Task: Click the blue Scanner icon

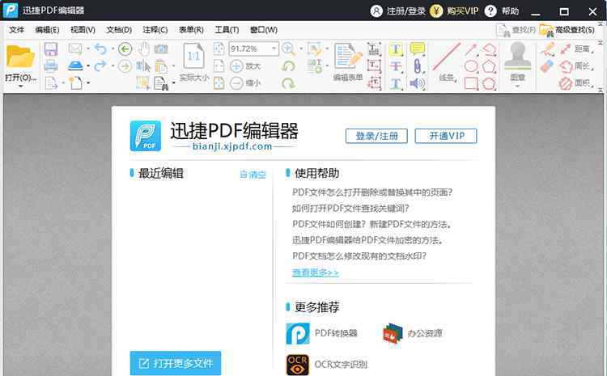Action: [75, 65]
